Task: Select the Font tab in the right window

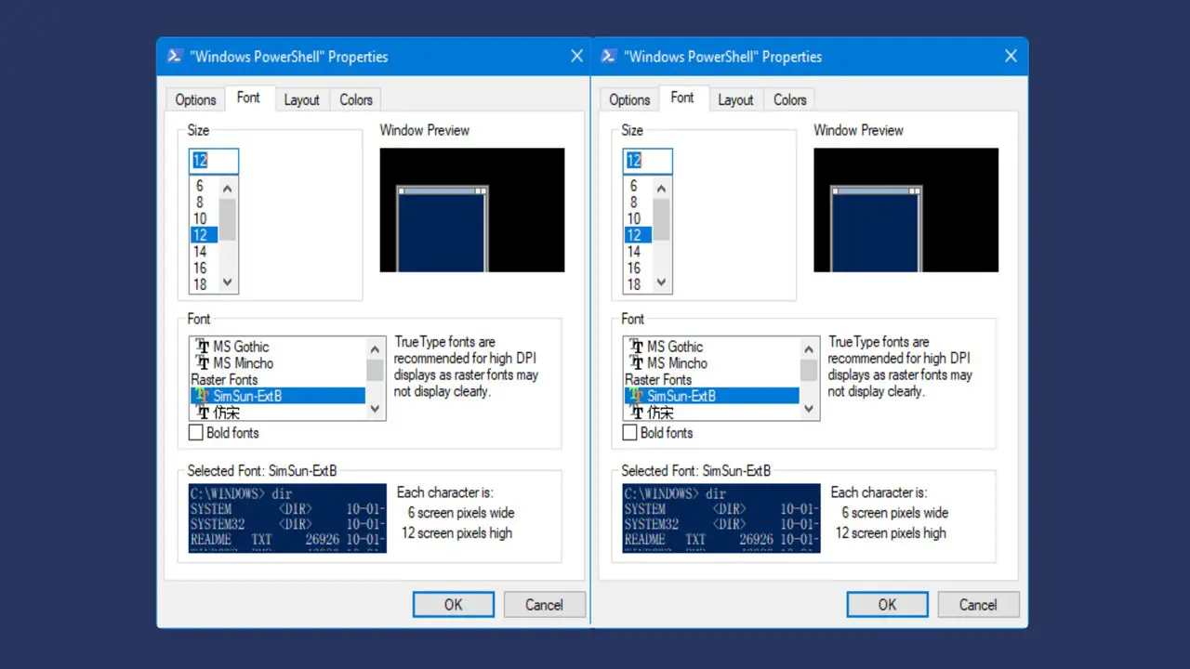Action: (683, 98)
